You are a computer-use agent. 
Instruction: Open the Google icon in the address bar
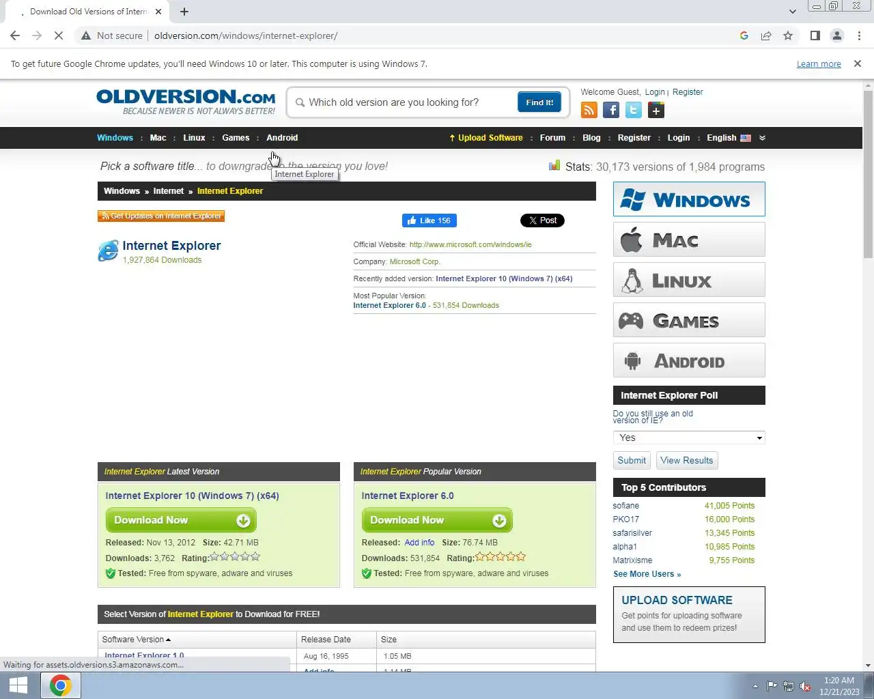744,35
